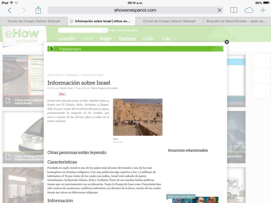The image size is (271, 203).
Task: Switch to Biografía de Albert Einstein tab
Action: (236, 21)
